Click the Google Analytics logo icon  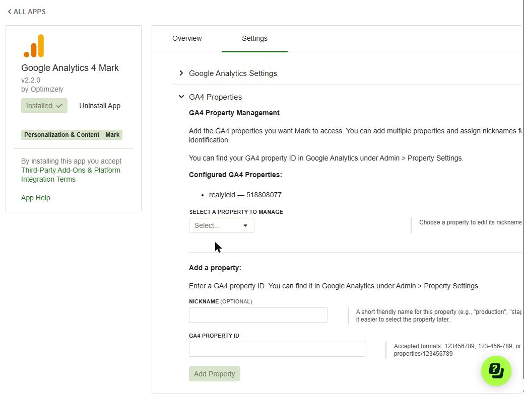tap(34, 46)
